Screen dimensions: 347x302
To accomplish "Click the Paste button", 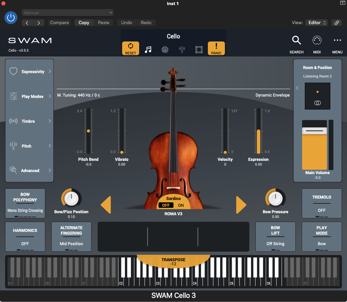I will click(103, 23).
